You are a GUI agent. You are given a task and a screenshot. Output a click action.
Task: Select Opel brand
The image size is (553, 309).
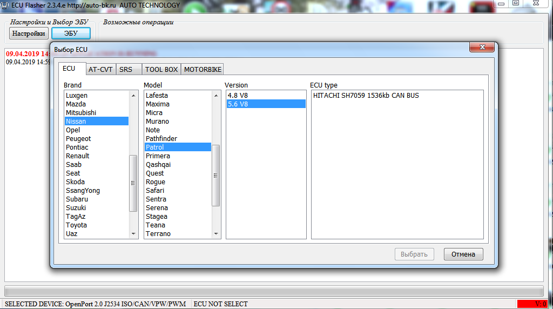(96, 130)
